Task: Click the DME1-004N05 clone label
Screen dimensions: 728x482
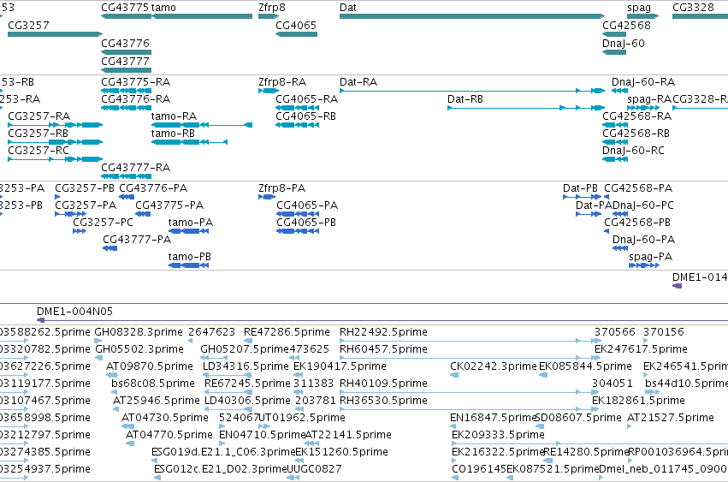Action: (x=74, y=312)
